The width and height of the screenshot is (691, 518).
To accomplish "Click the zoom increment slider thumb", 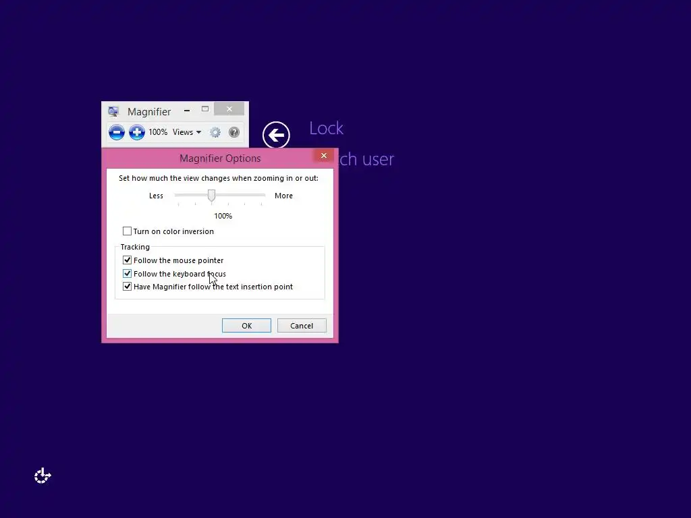I will (211, 196).
